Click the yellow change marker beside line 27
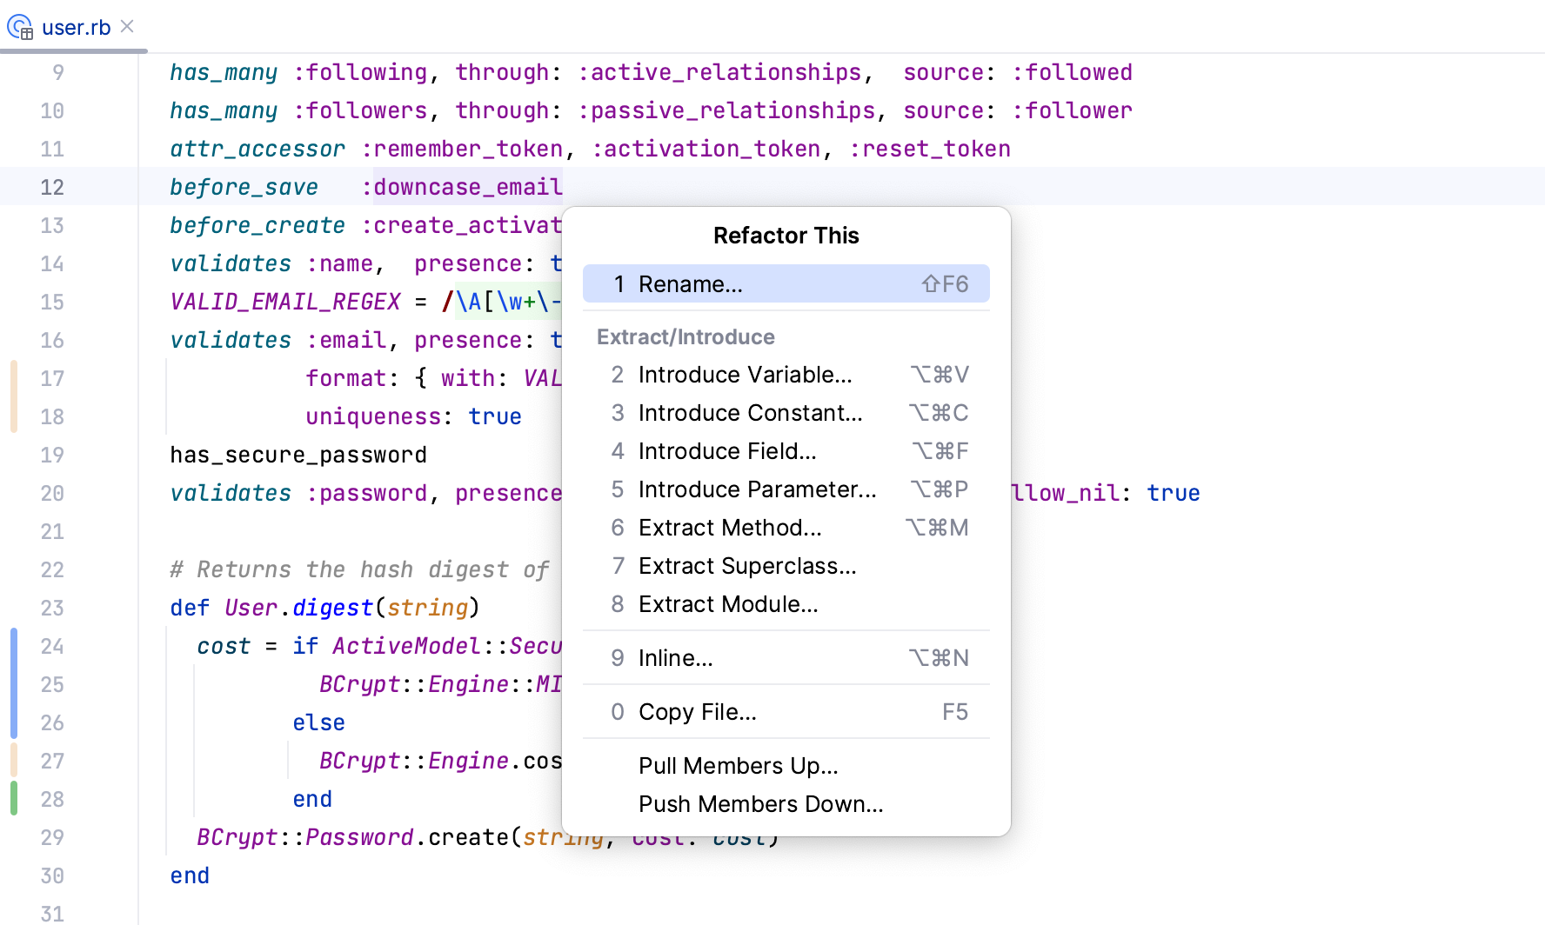The image size is (1545, 925). point(13,760)
